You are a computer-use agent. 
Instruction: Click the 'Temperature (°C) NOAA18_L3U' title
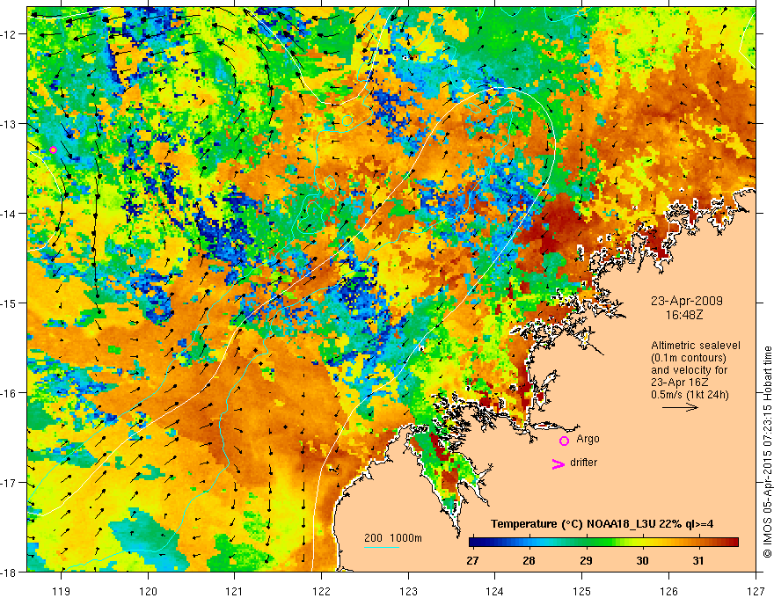[x=573, y=524]
